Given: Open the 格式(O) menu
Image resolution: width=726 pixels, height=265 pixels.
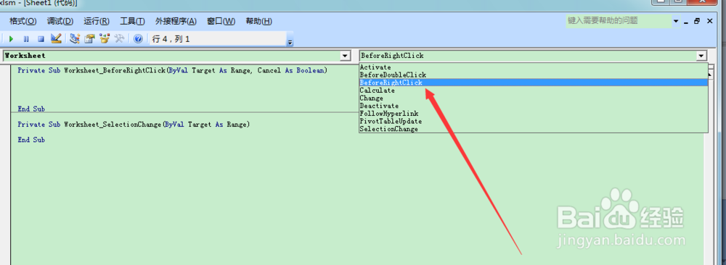Looking at the screenshot, I should tap(23, 21).
